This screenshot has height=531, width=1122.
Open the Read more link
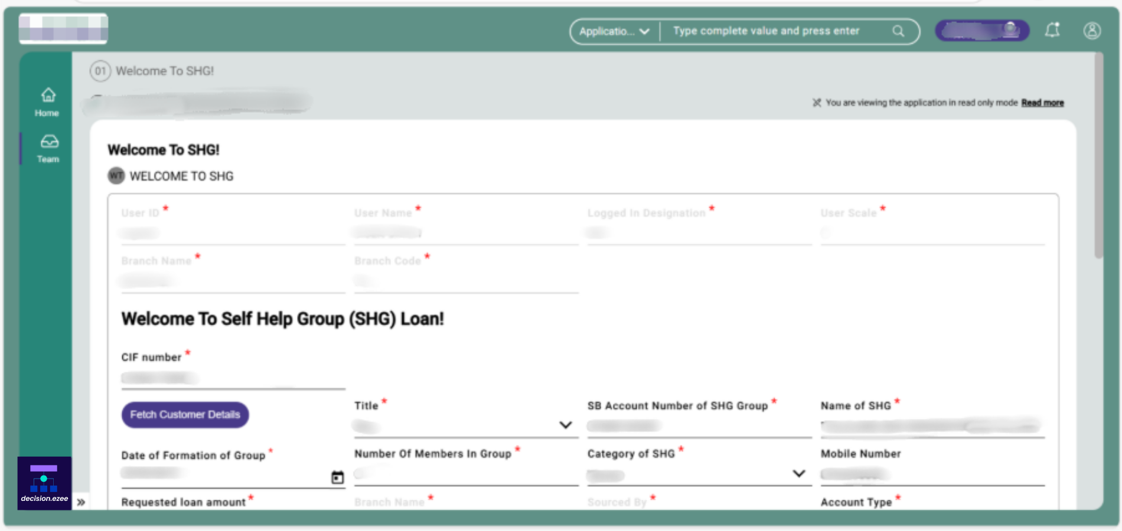(1043, 103)
